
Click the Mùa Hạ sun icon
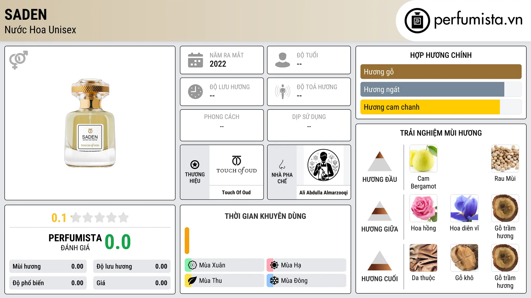click(274, 265)
